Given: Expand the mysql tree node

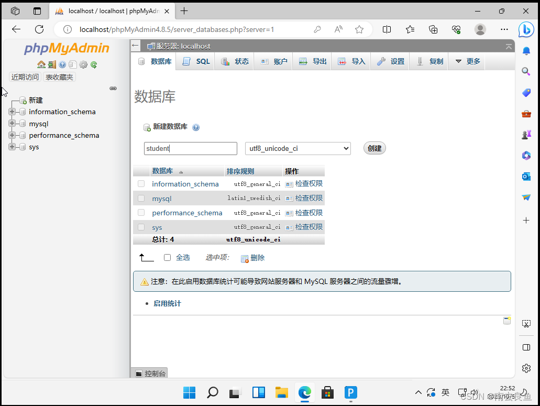Looking at the screenshot, I should tap(12, 124).
